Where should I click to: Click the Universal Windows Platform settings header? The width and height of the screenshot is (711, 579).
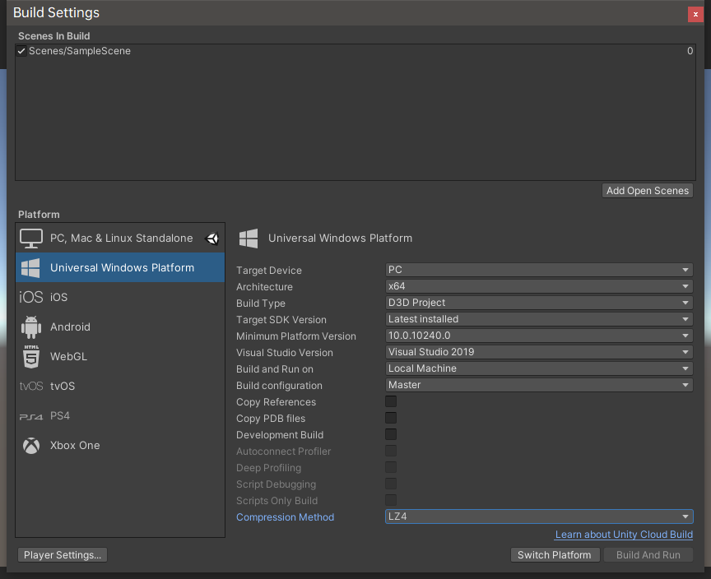[340, 239]
